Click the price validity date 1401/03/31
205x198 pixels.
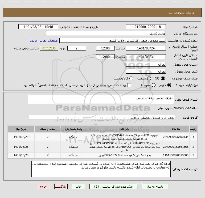146,57
